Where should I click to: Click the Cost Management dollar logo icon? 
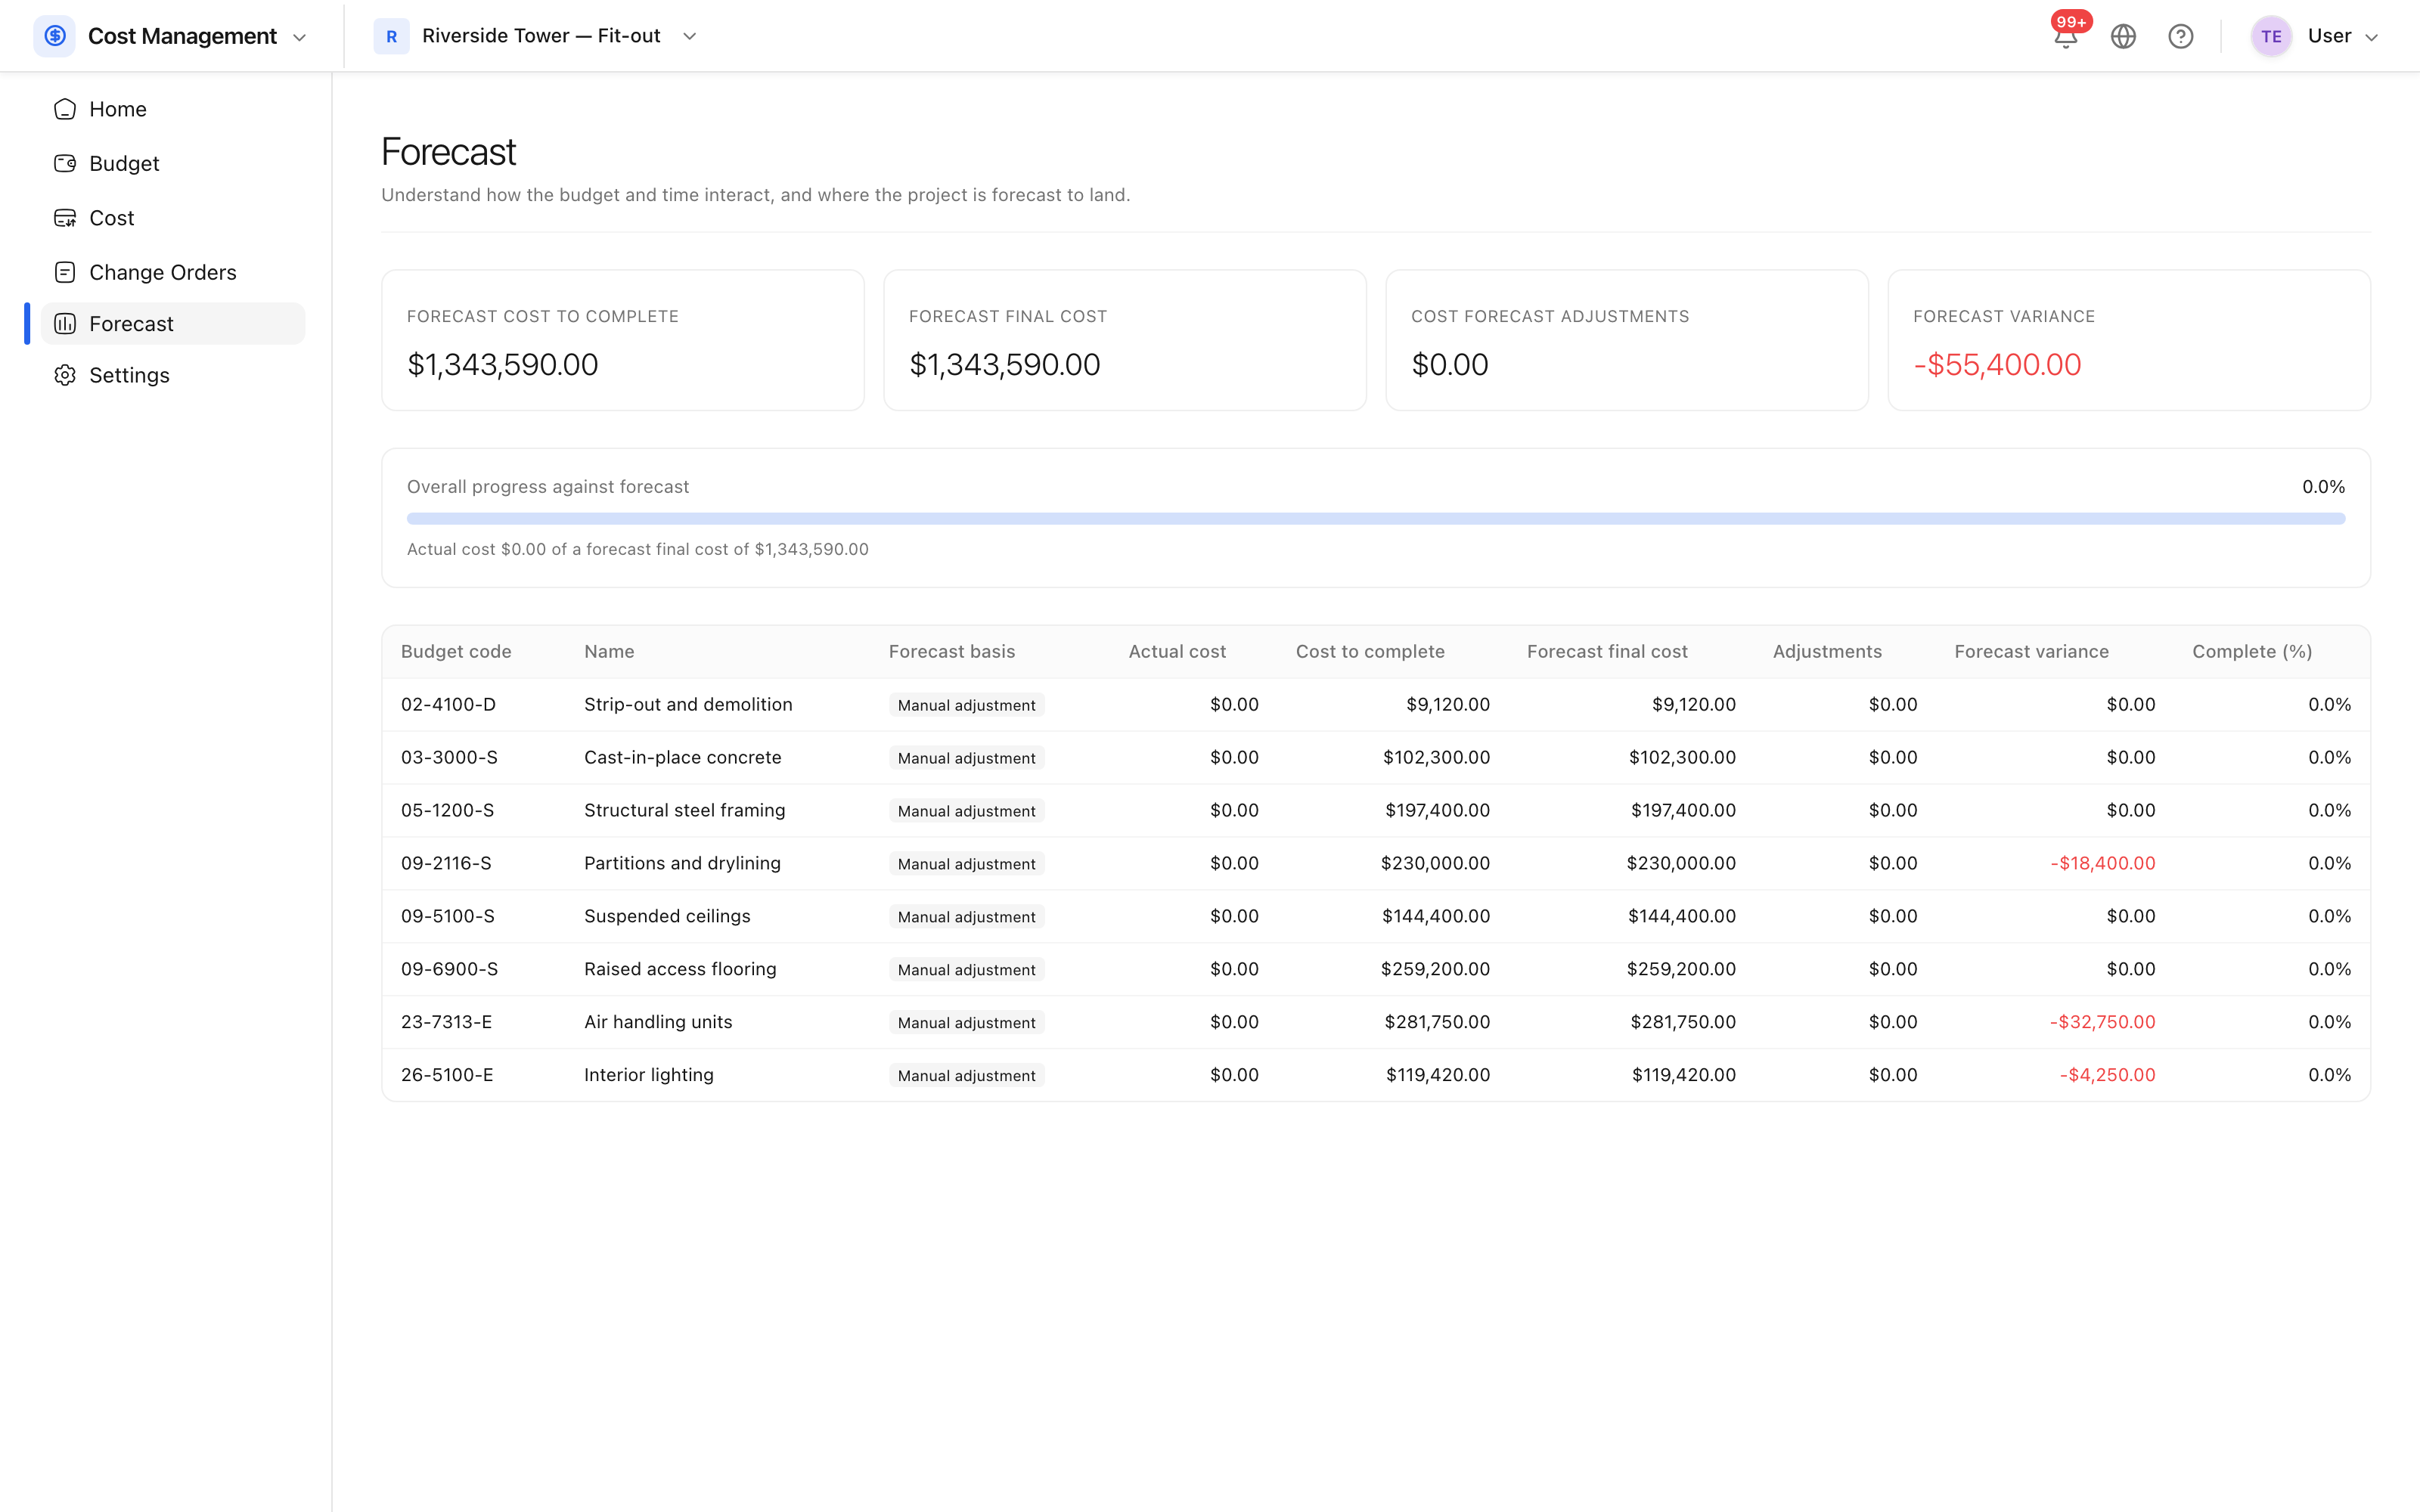click(55, 36)
